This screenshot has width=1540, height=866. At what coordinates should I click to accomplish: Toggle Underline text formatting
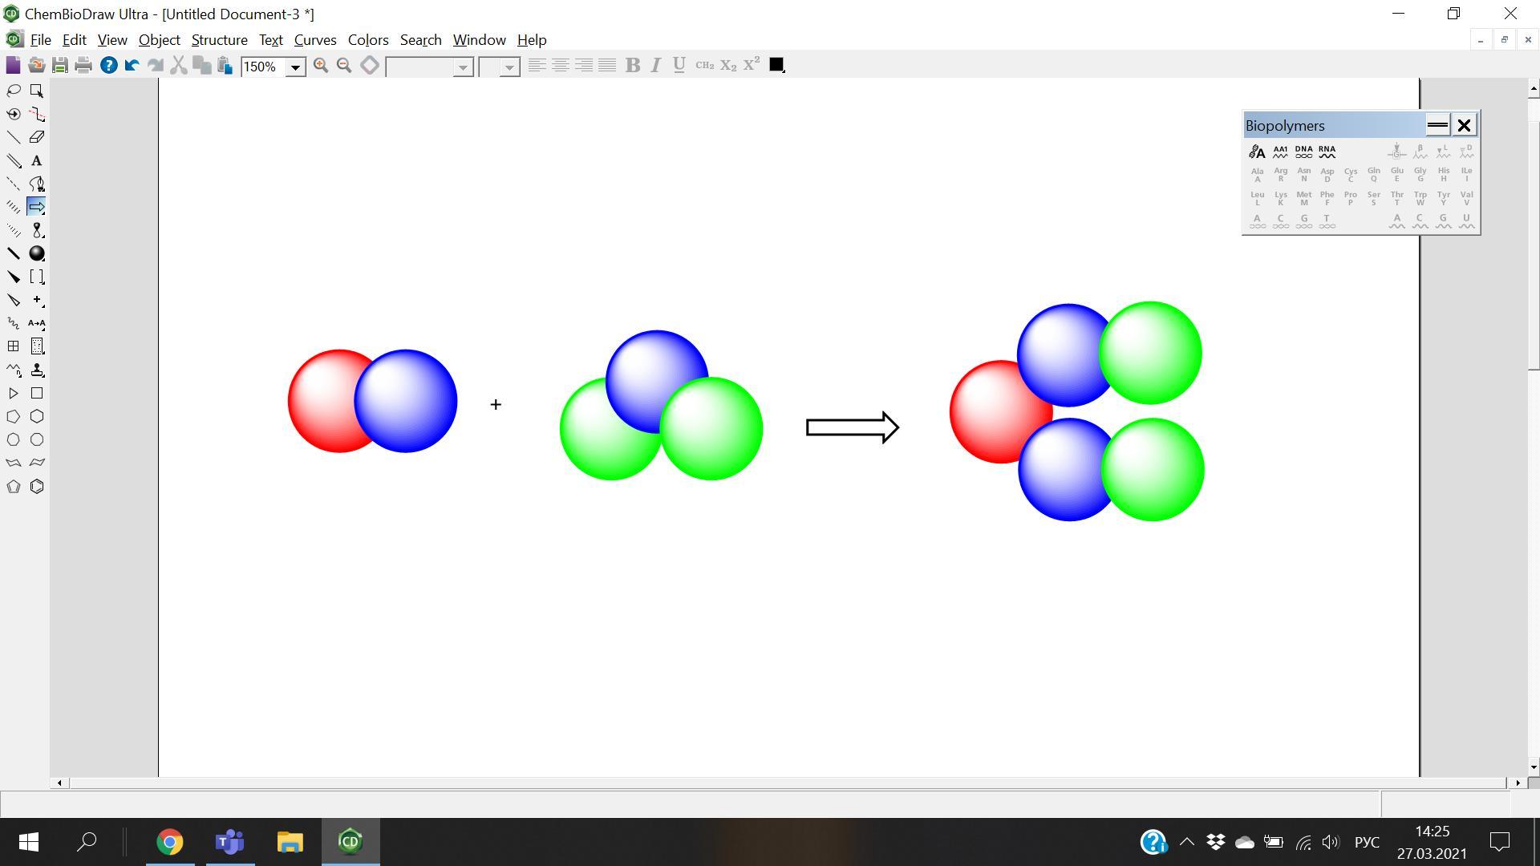(x=679, y=66)
